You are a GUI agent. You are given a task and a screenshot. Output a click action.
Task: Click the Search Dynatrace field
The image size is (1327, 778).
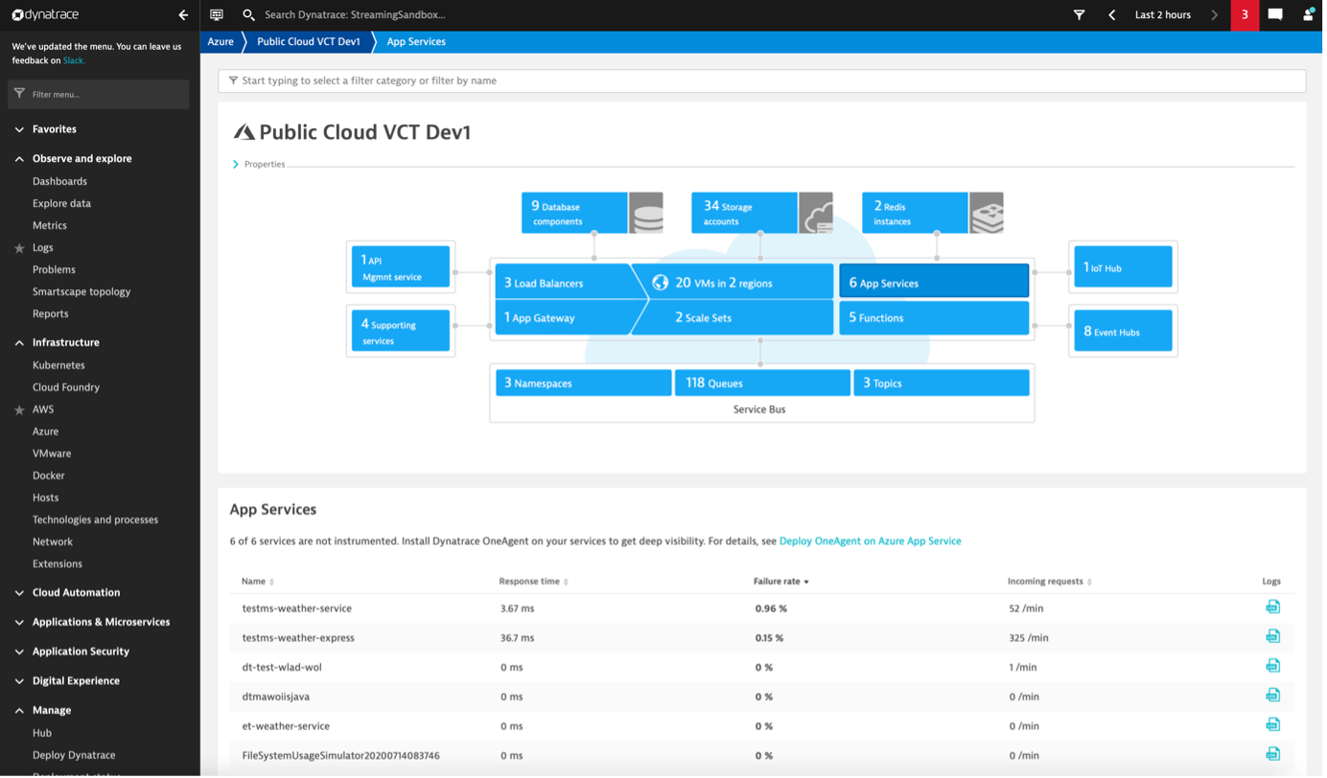[x=355, y=15]
